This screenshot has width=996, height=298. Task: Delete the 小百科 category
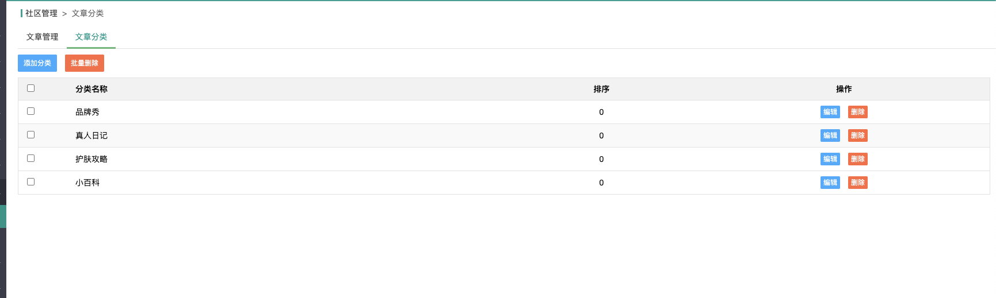tap(858, 183)
